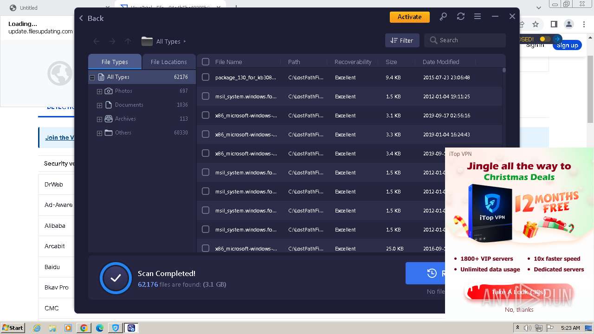Click the navigate backward arrow icon

[96, 41]
